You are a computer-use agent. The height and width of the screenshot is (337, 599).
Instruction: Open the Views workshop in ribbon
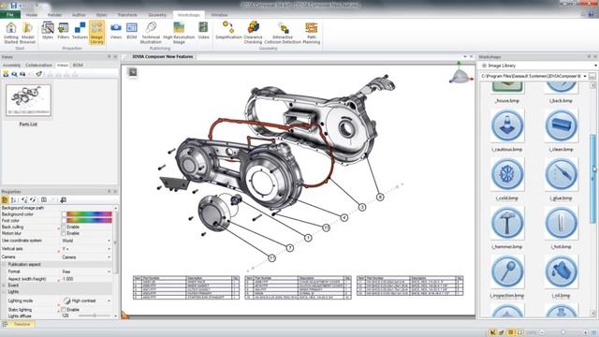[116, 31]
